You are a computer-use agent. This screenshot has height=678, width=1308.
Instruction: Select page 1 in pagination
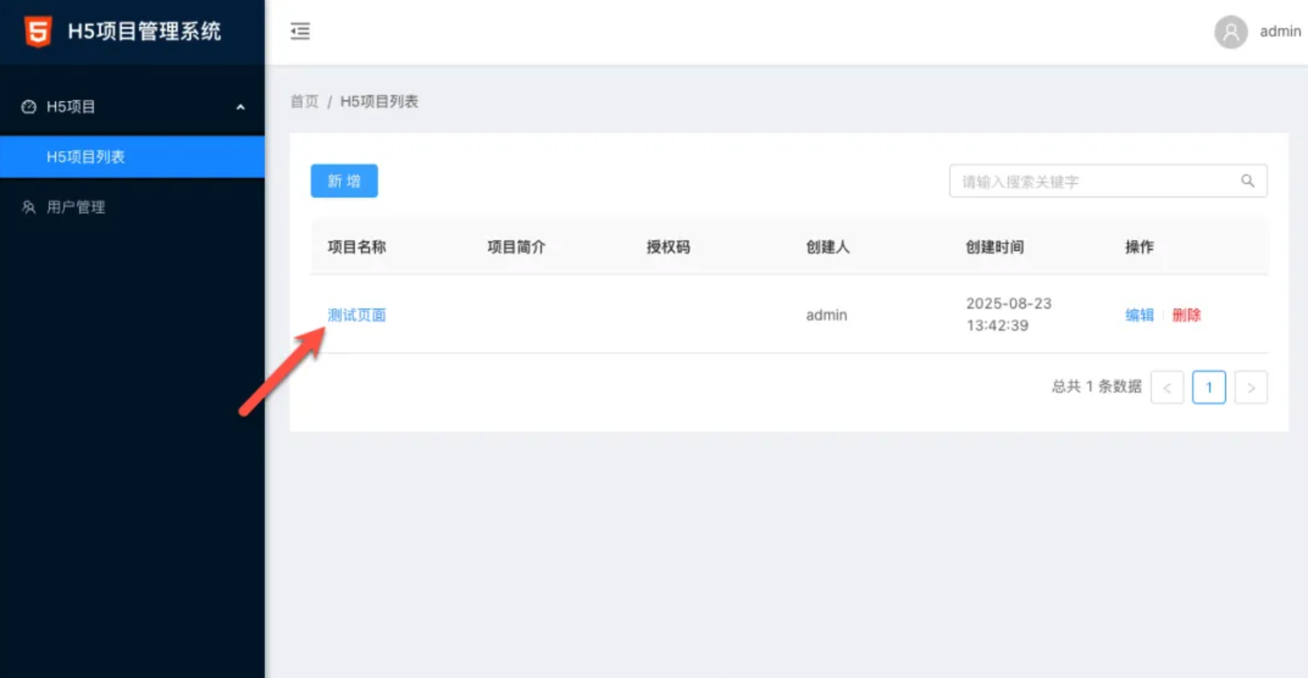tap(1209, 388)
